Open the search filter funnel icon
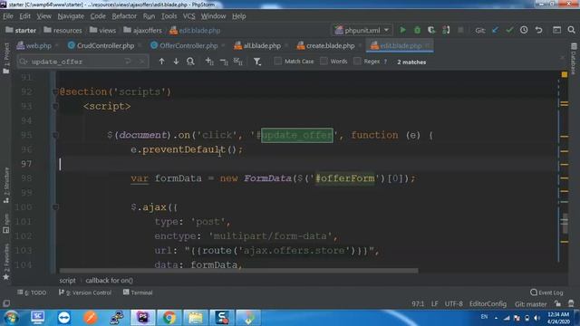This screenshot has height=326, width=580. point(257,62)
